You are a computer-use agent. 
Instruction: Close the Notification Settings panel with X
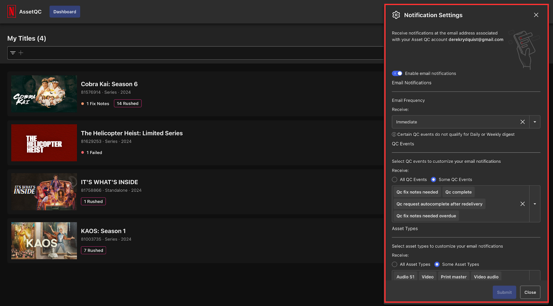[x=536, y=15]
